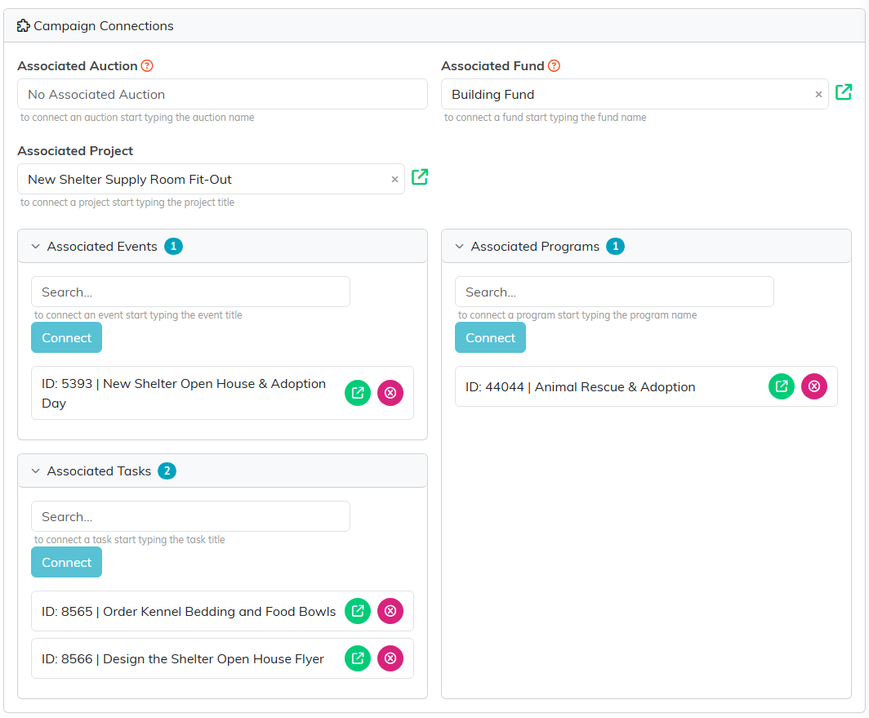
Task: Open event 5393 in a new window
Action: click(x=358, y=393)
